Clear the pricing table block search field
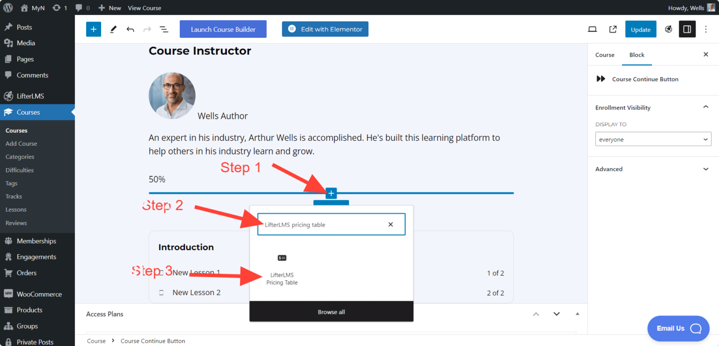 391,224
